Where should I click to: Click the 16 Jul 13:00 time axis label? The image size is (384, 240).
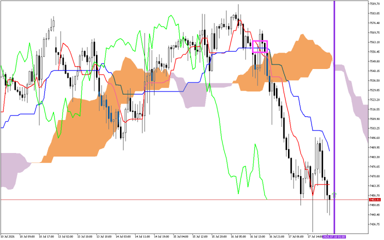coord(257,237)
